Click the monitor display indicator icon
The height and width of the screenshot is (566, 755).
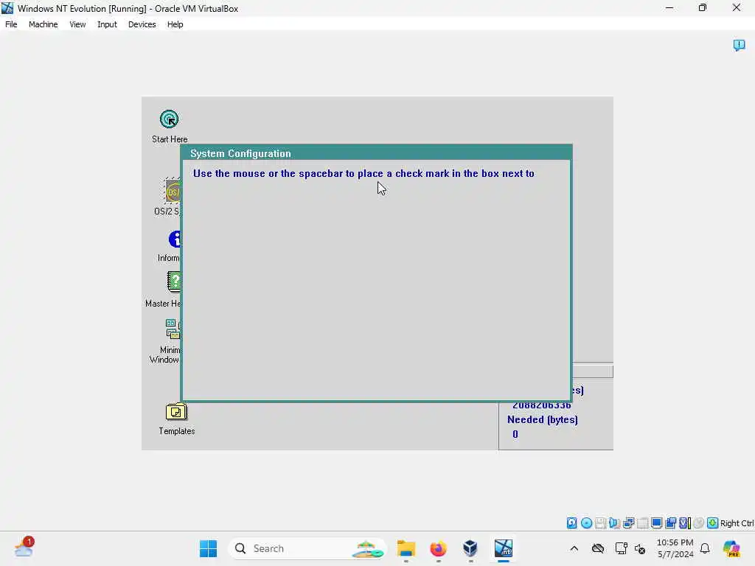pyautogui.click(x=656, y=523)
